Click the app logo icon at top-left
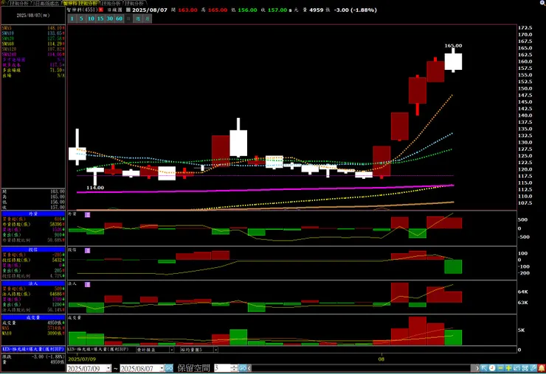The height and width of the screenshot is (374, 546). pos(3,3)
